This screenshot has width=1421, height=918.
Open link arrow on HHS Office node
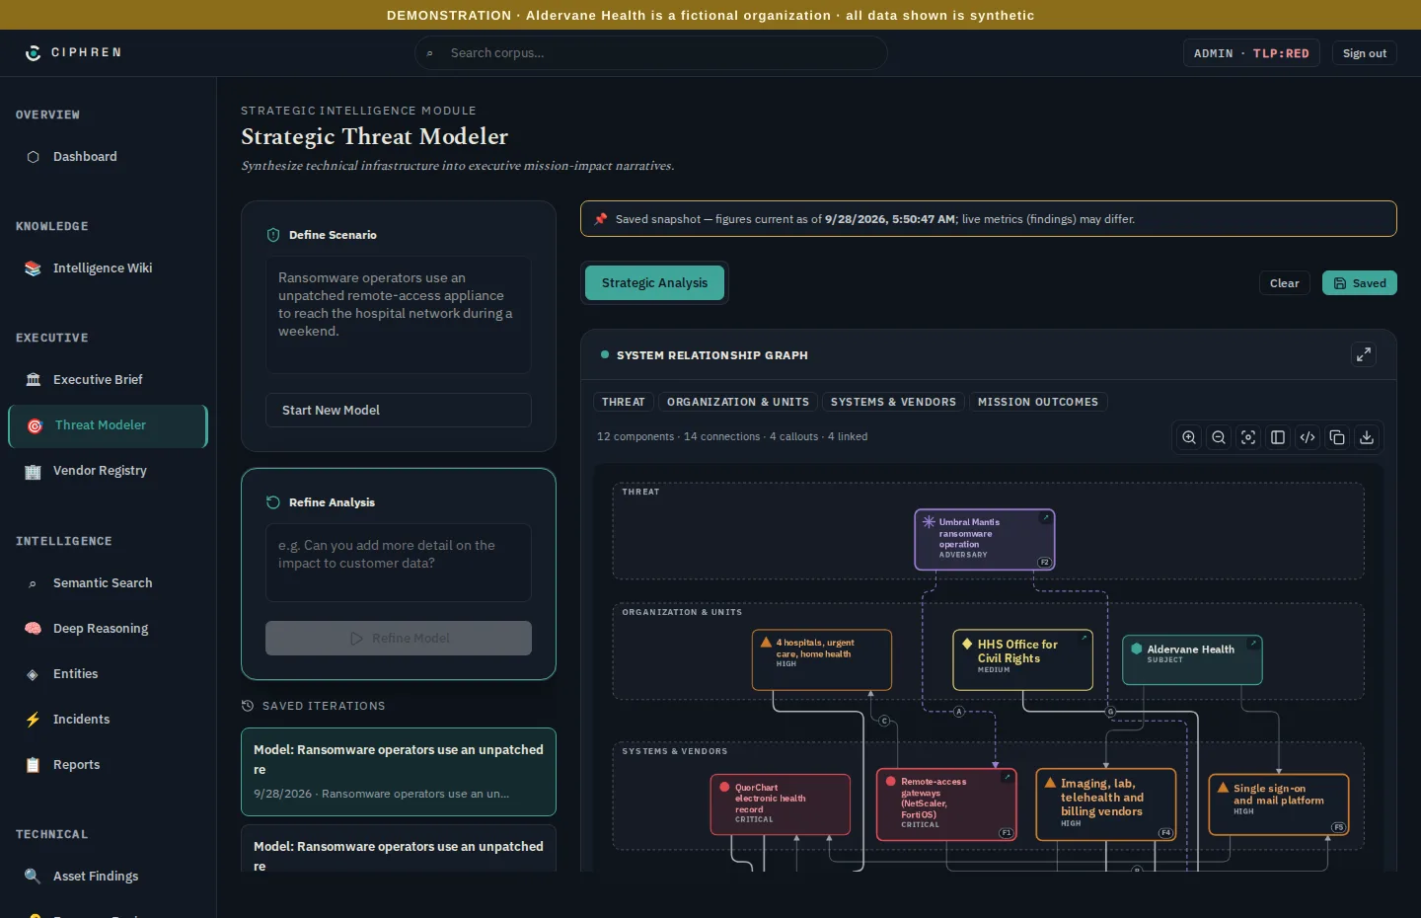(1084, 638)
